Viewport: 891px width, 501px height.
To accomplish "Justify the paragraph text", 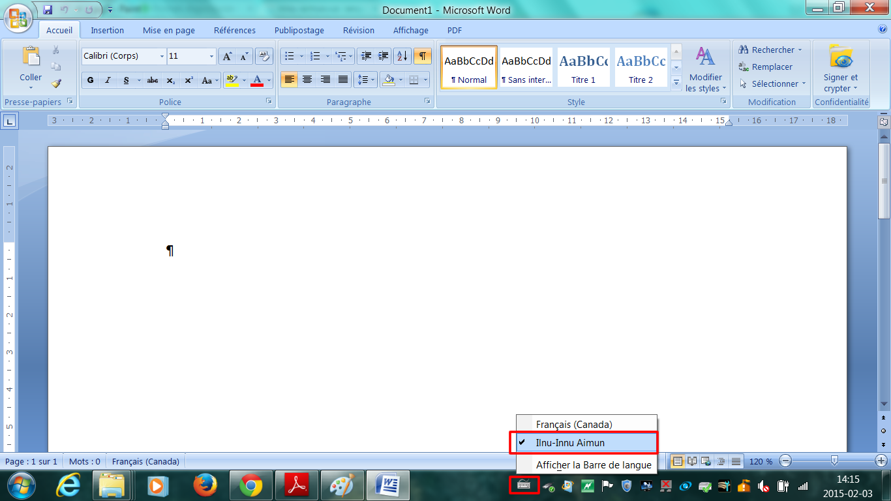I will coord(343,80).
